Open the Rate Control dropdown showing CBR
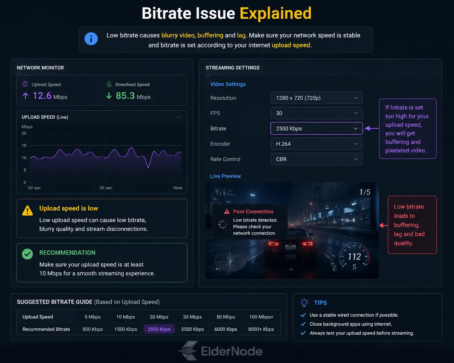Viewport: 454px width, 363px height. [317, 159]
